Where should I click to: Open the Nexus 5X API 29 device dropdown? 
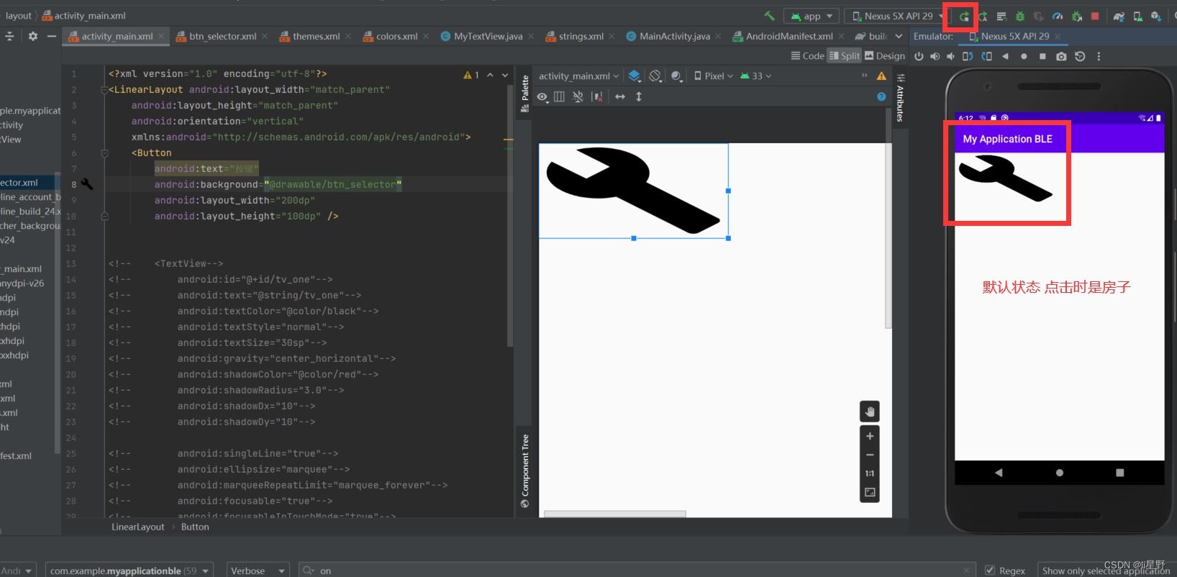click(x=897, y=16)
